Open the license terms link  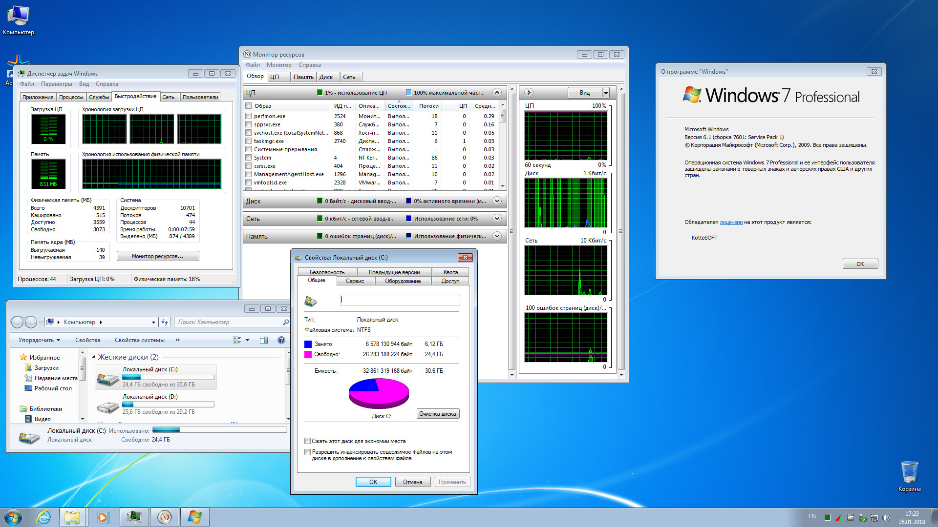(x=731, y=223)
